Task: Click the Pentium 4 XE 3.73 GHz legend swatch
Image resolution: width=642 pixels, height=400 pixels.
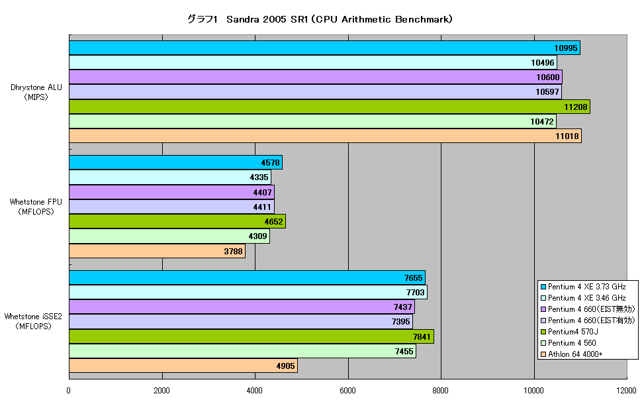Action: [x=543, y=287]
